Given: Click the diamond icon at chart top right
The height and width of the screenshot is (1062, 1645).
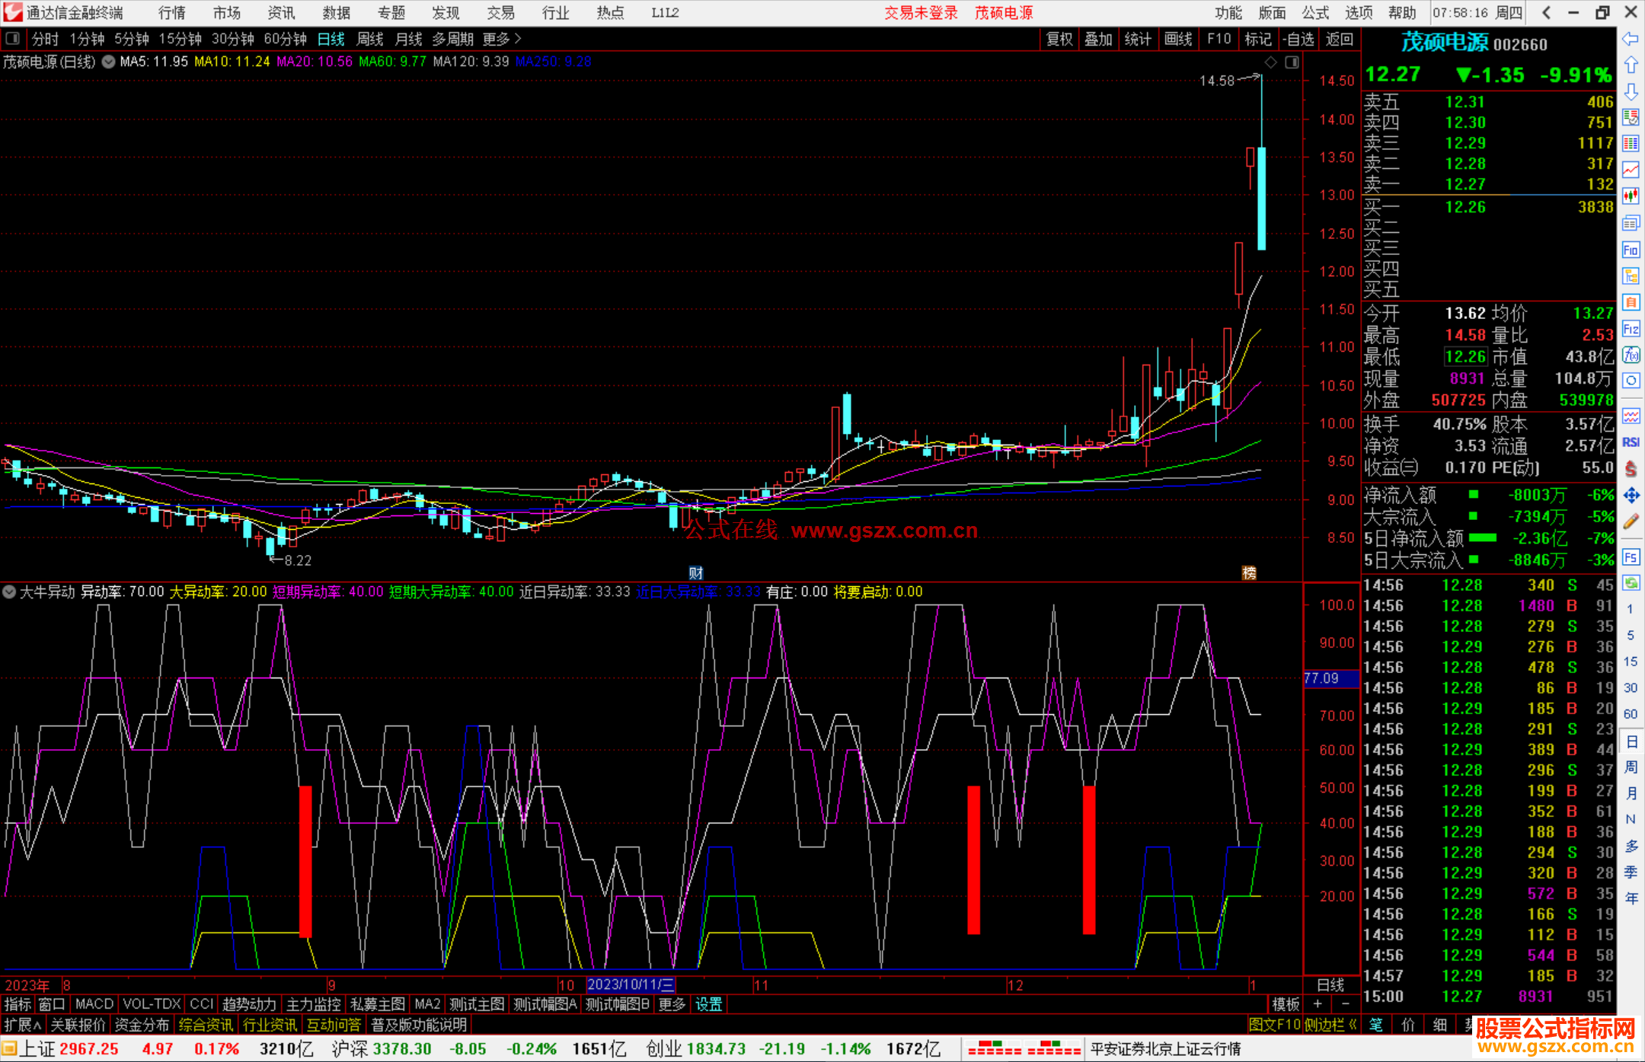Looking at the screenshot, I should point(1270,62).
